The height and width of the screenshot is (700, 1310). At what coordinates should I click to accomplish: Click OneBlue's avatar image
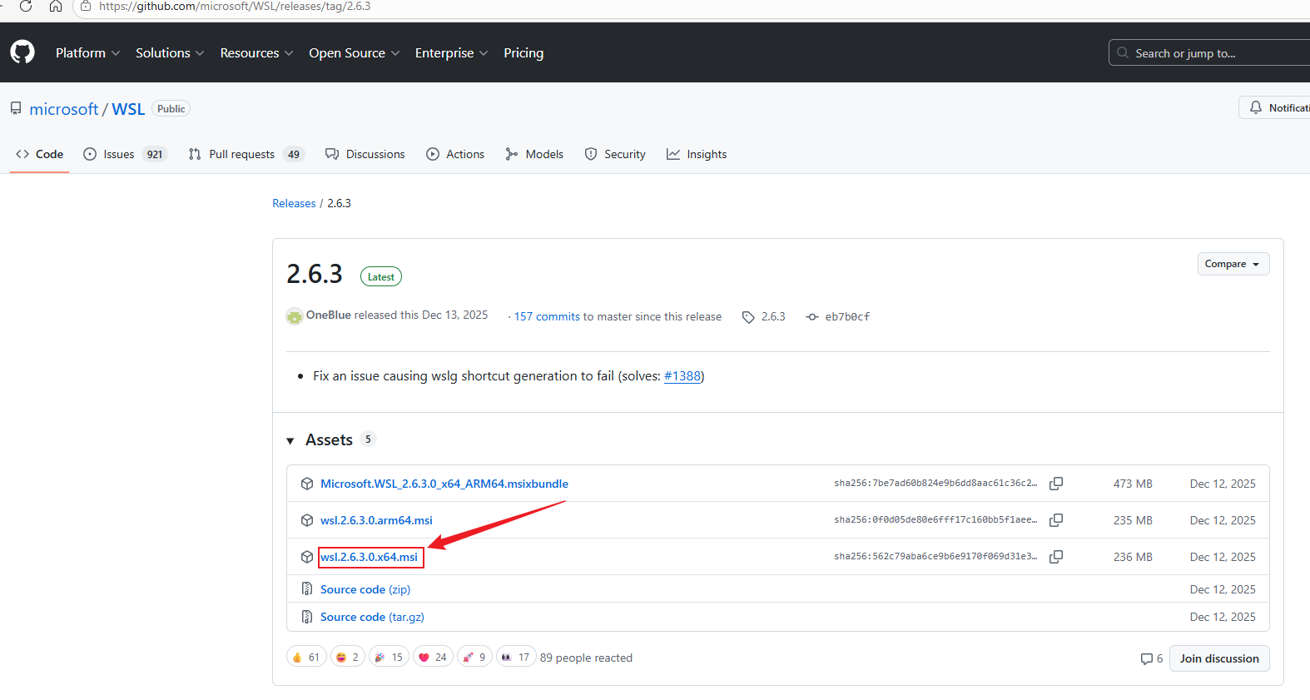pyautogui.click(x=295, y=316)
